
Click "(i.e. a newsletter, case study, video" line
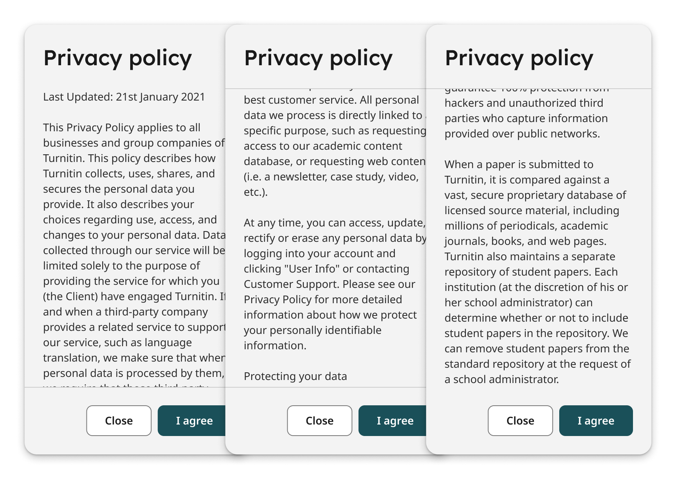[x=331, y=177]
